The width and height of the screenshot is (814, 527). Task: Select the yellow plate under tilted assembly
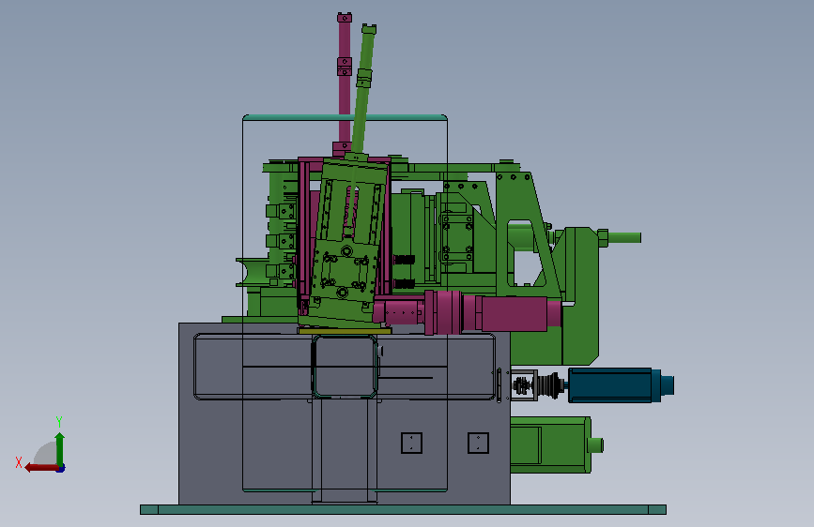coord(345,330)
